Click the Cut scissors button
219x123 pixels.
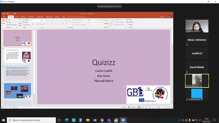click(8, 20)
